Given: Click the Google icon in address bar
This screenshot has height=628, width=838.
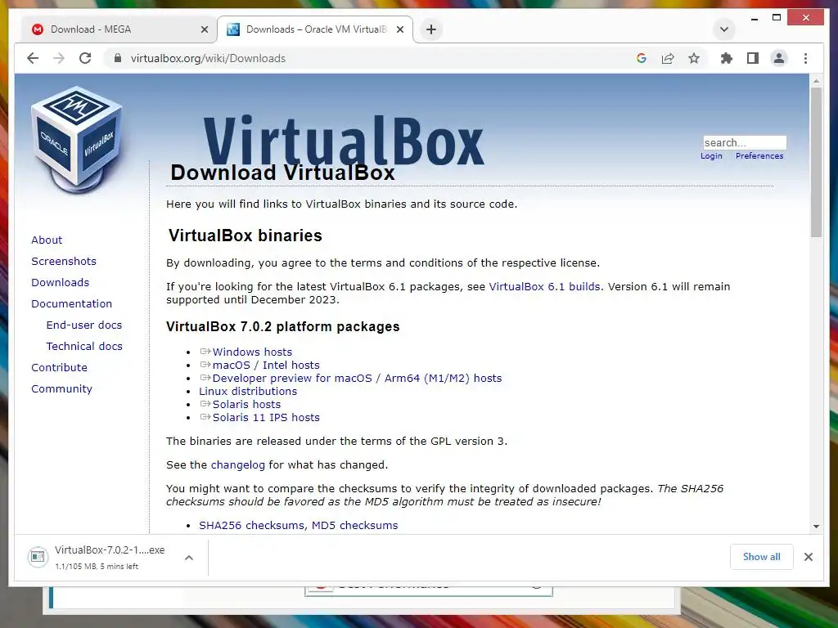Looking at the screenshot, I should click(642, 58).
